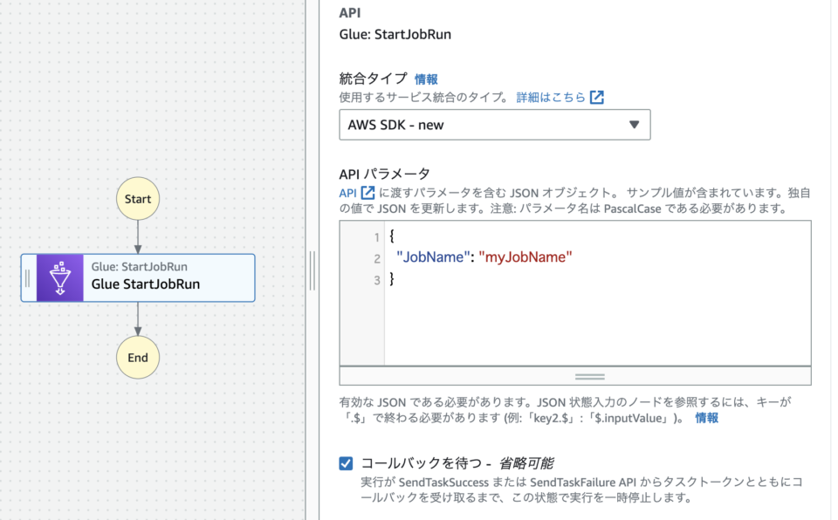Click the API link above the parameters editor
Viewport: 838px width, 520px height.
(349, 192)
